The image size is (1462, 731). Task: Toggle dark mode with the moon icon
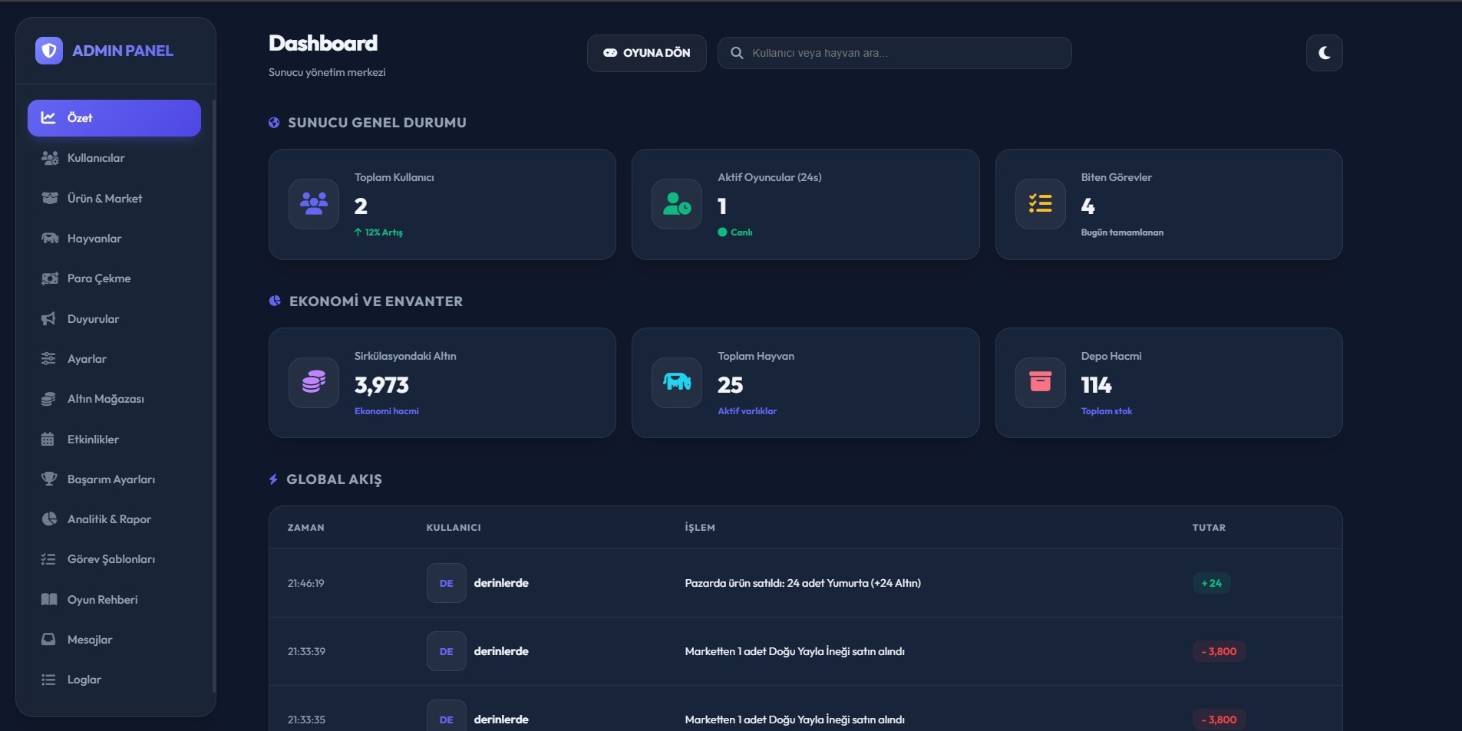(x=1324, y=53)
